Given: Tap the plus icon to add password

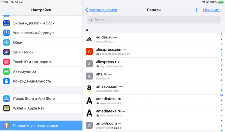Looking at the screenshot, I should tap(196, 10).
